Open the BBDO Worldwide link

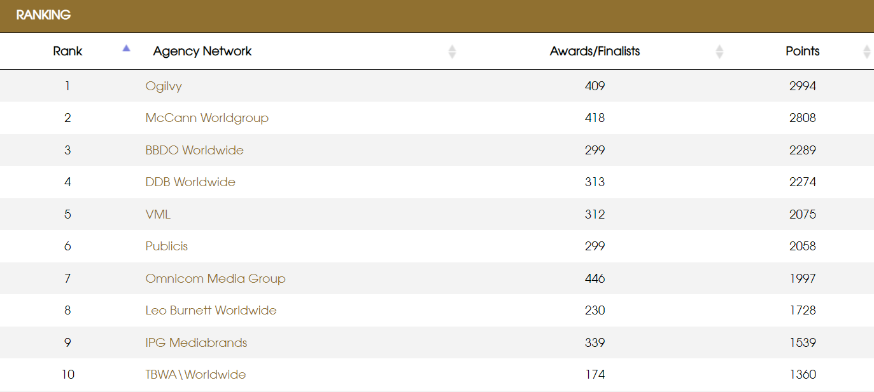[194, 151]
